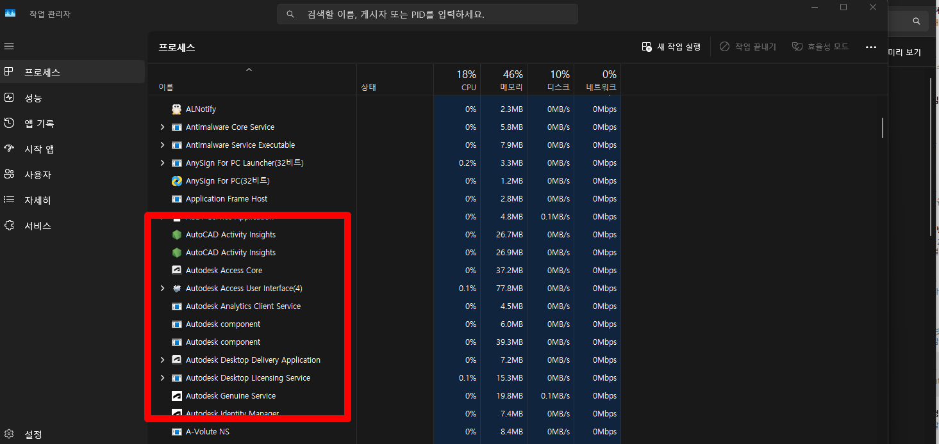Select the ALNotify process row

[x=385, y=109]
